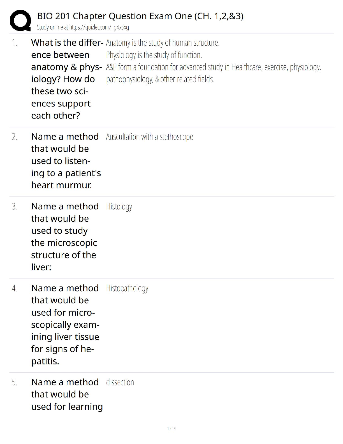Click the BIO 201 Chapter Question title

click(x=140, y=16)
